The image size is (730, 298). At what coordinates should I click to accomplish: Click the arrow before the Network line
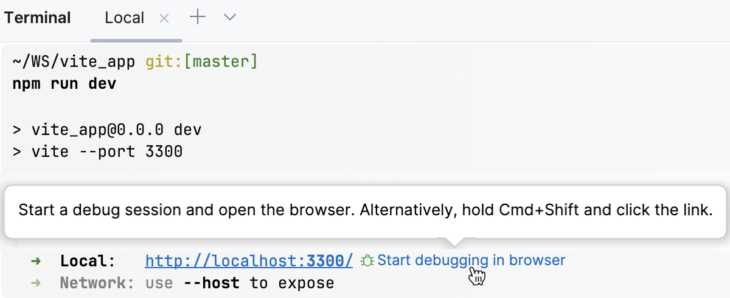36,283
